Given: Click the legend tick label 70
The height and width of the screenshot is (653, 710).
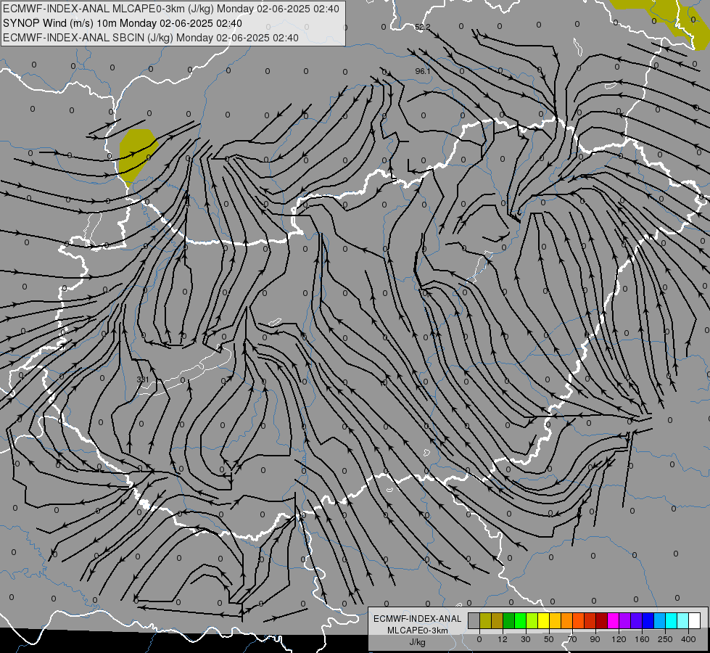Looking at the screenshot, I should (x=572, y=639).
